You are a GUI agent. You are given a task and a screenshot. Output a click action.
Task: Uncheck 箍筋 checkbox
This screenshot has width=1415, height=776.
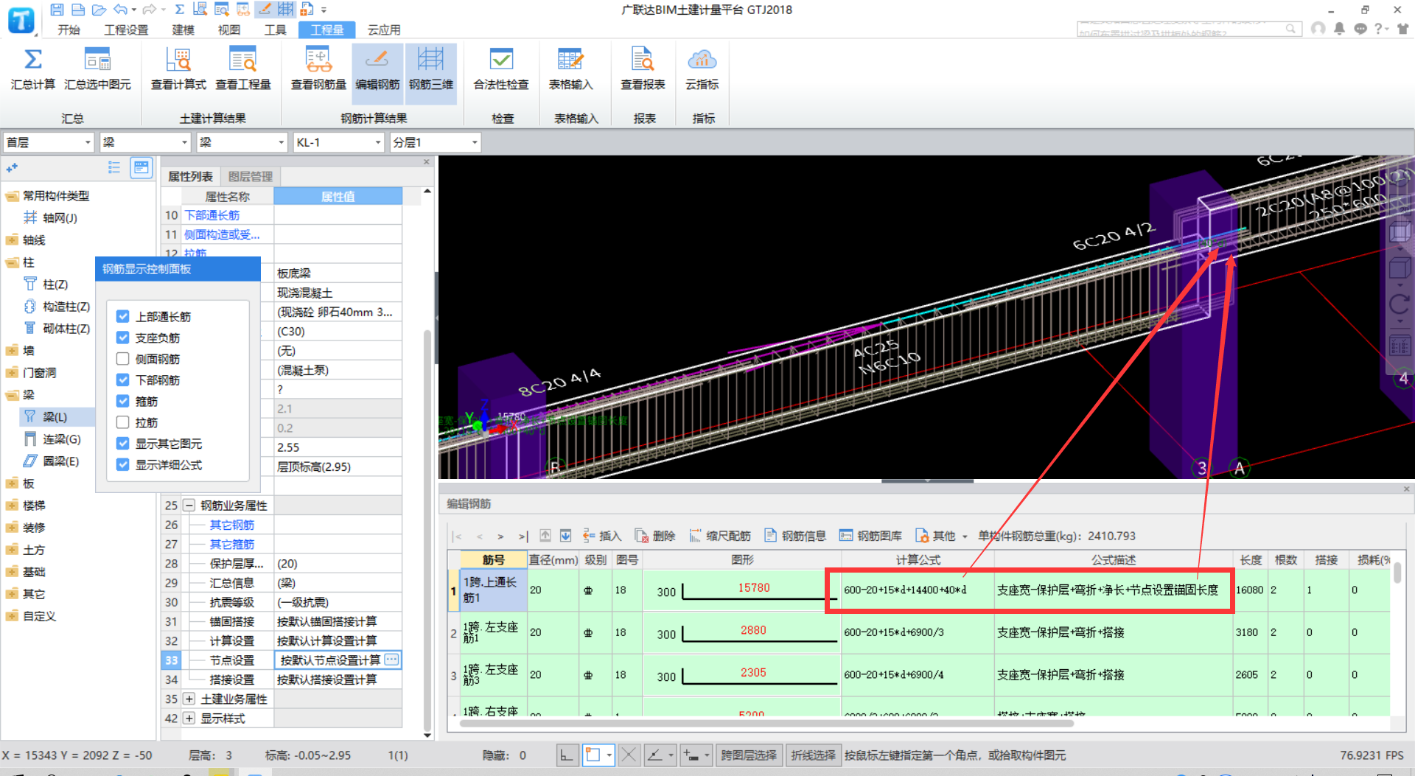(123, 402)
